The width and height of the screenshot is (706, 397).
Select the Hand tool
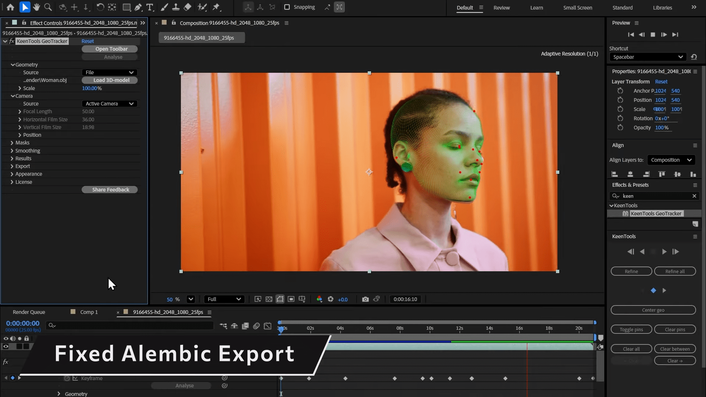tap(36, 7)
